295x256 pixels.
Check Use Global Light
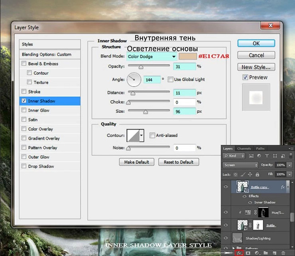point(171,80)
